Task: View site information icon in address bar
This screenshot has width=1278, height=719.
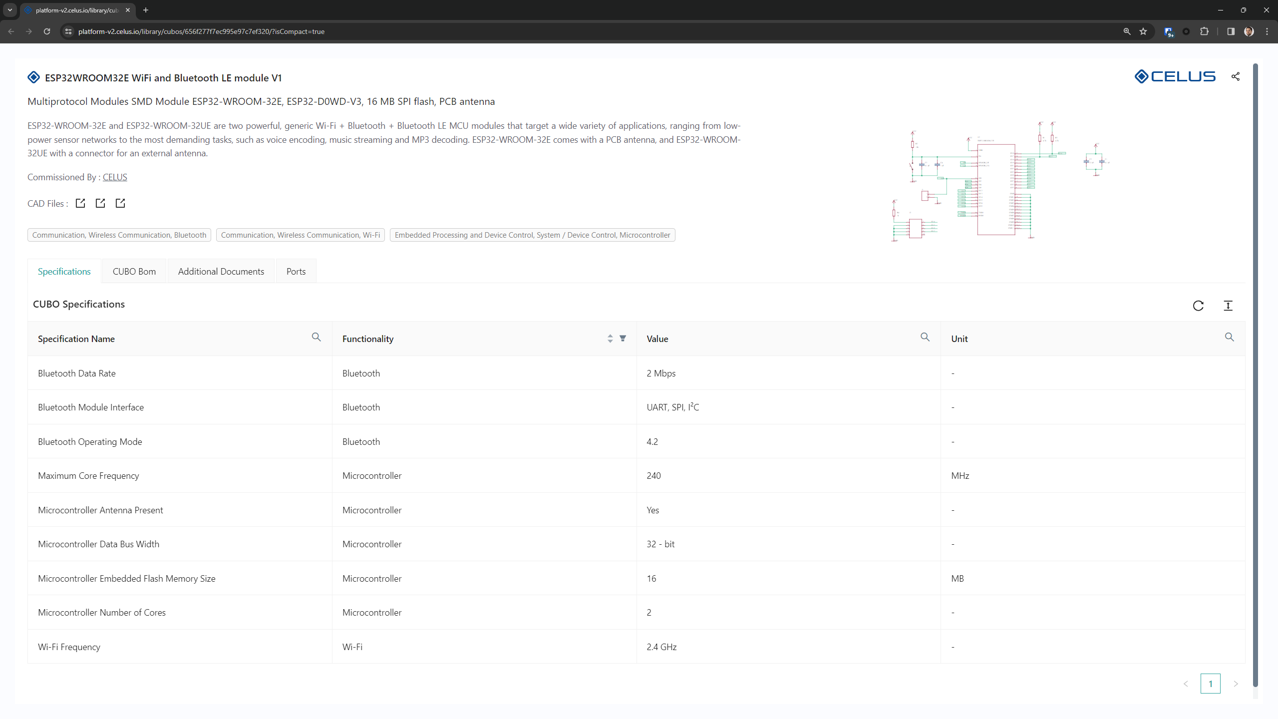Action: [68, 31]
